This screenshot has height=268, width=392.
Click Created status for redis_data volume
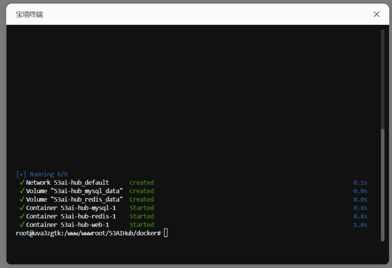coord(142,199)
